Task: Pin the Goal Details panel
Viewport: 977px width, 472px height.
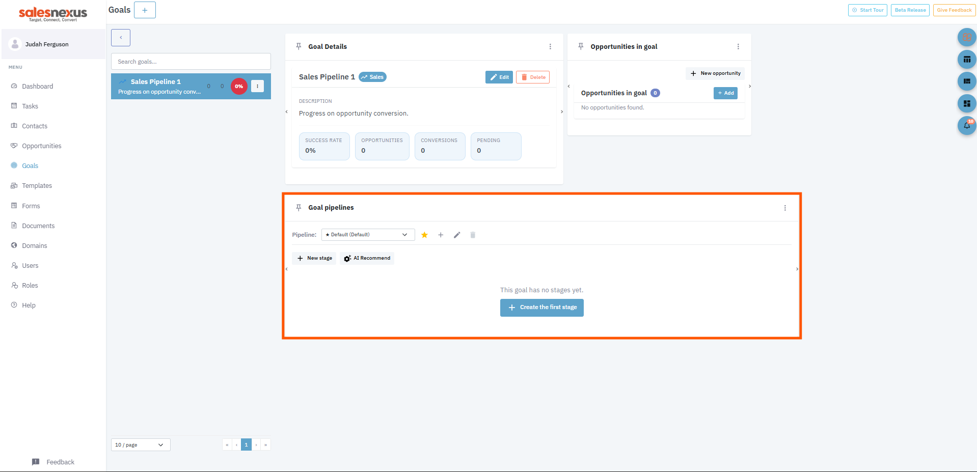Action: click(298, 46)
